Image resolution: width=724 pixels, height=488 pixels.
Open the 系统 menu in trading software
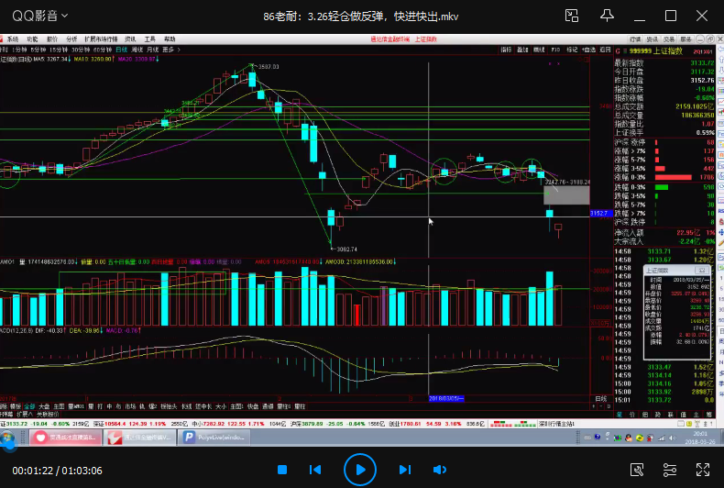[11, 39]
